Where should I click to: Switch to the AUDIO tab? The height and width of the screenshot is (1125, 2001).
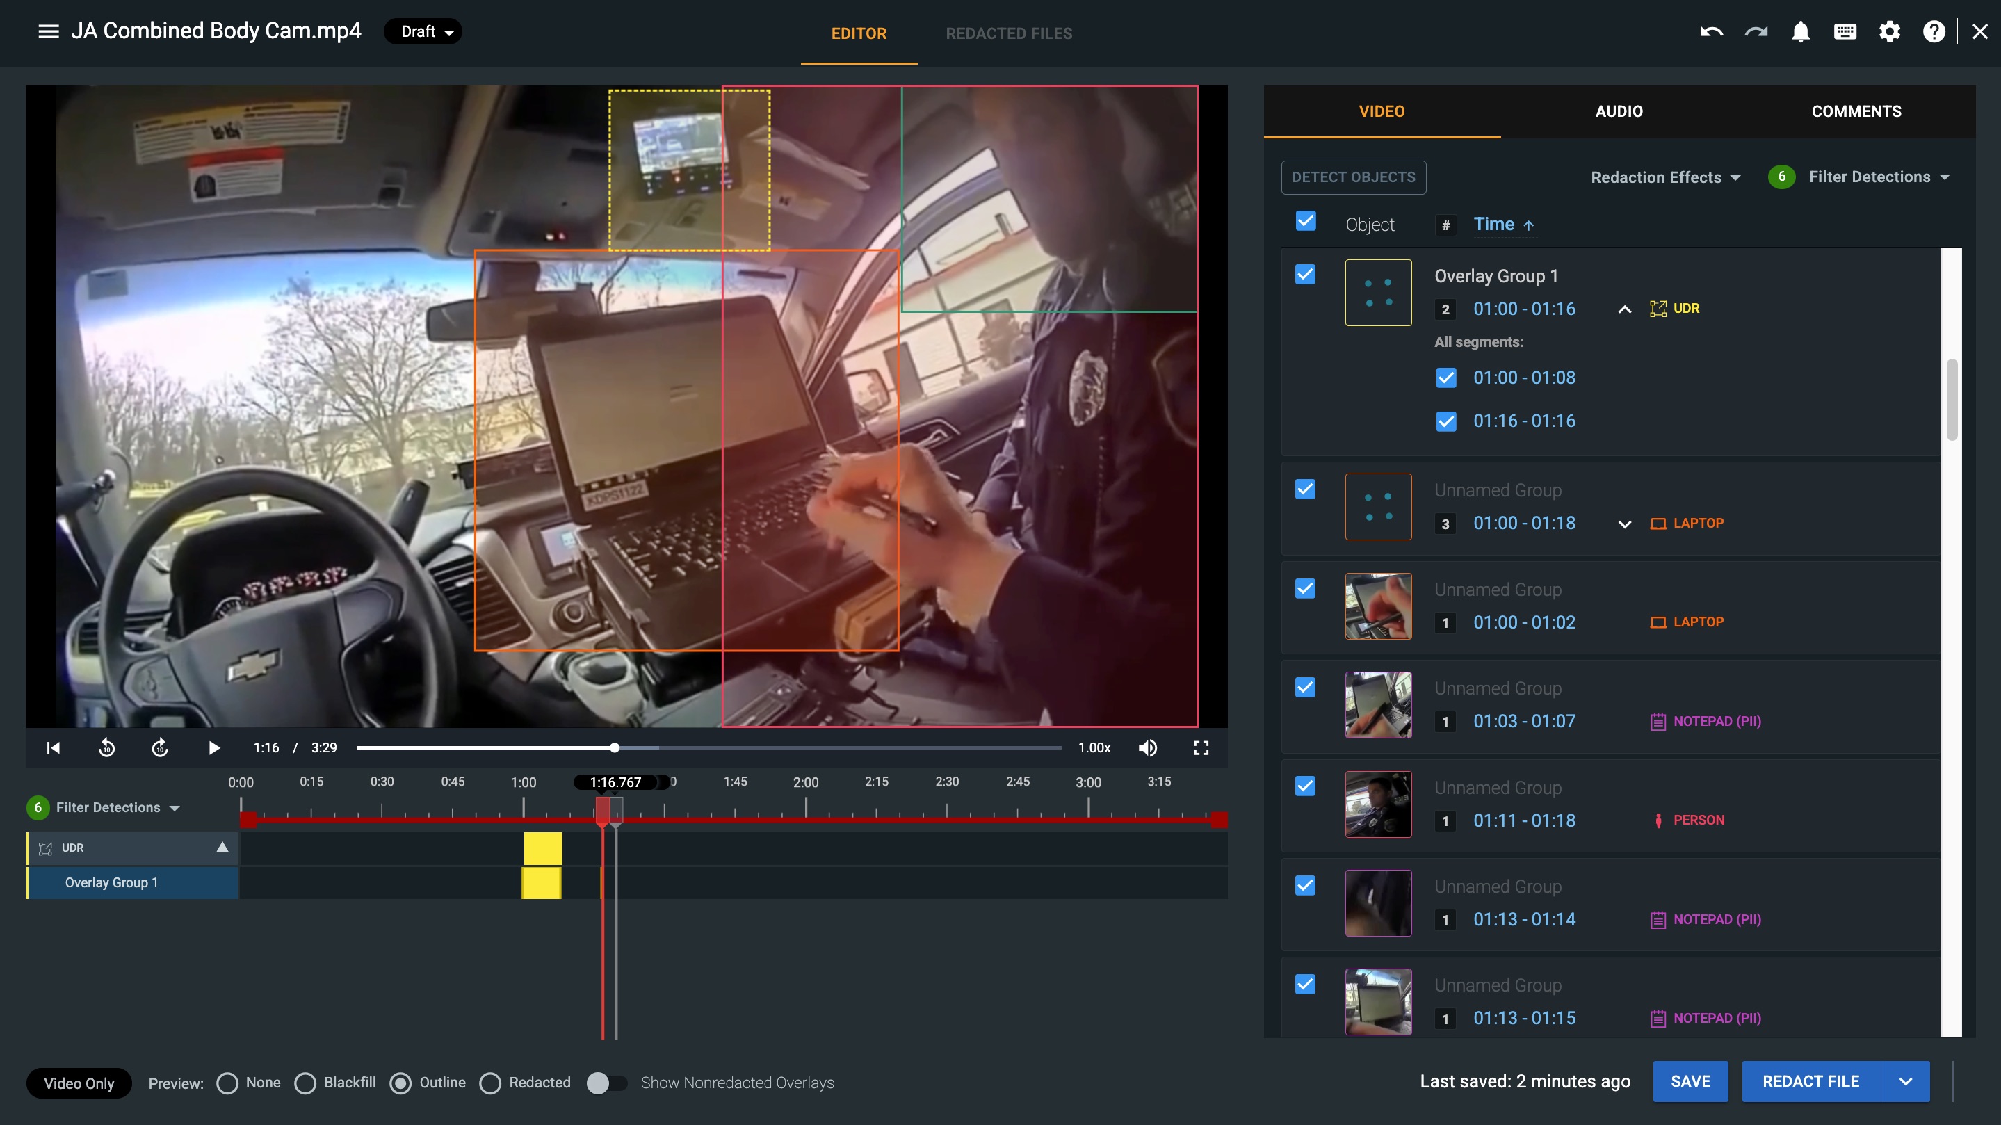click(1619, 111)
